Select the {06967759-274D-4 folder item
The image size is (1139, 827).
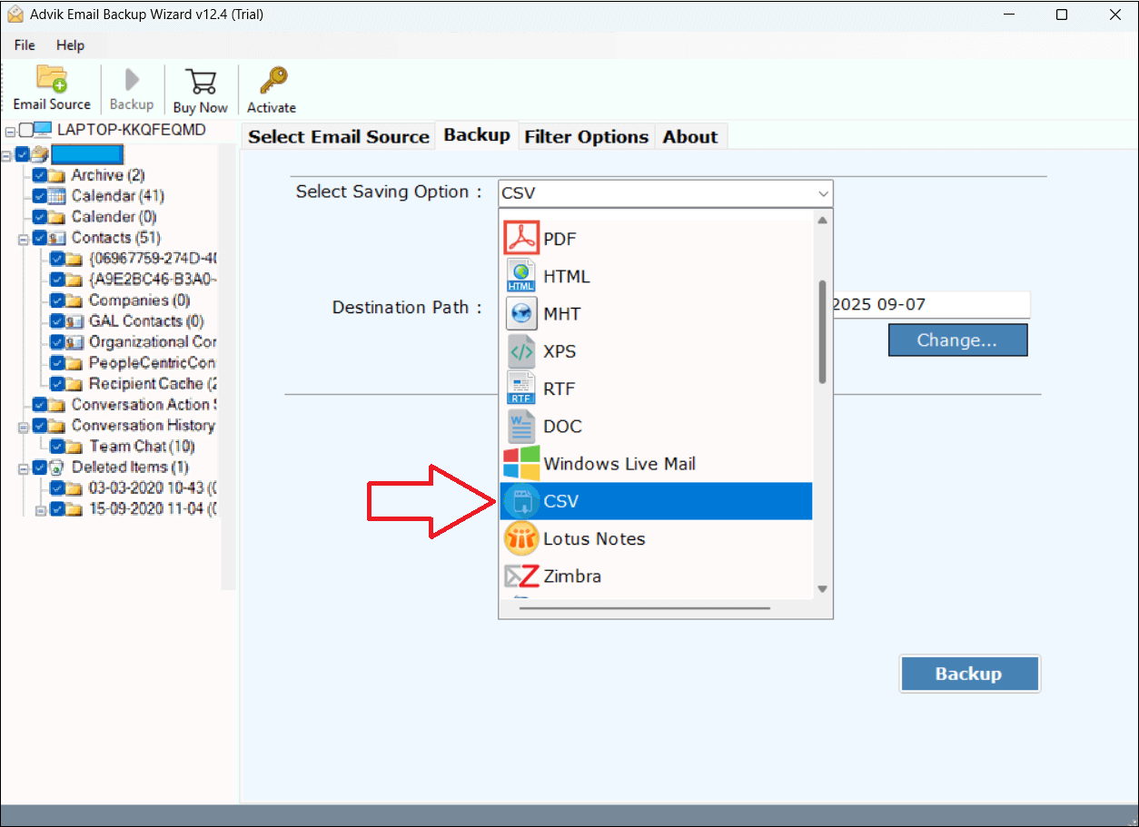click(x=153, y=259)
